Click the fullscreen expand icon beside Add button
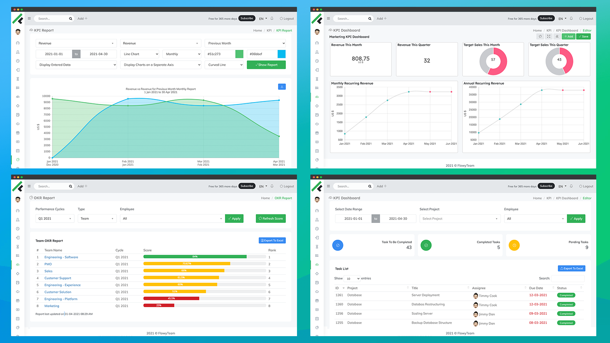The width and height of the screenshot is (610, 343). (x=549, y=37)
